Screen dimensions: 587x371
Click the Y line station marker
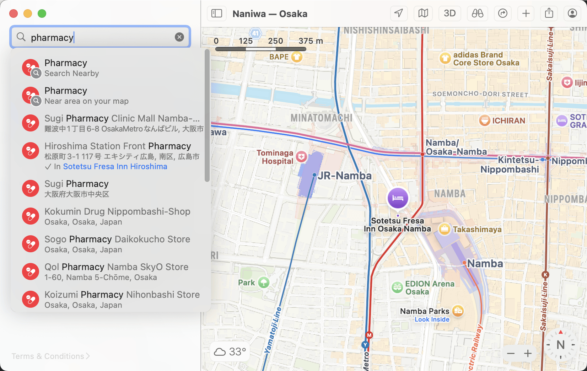pyautogui.click(x=365, y=345)
